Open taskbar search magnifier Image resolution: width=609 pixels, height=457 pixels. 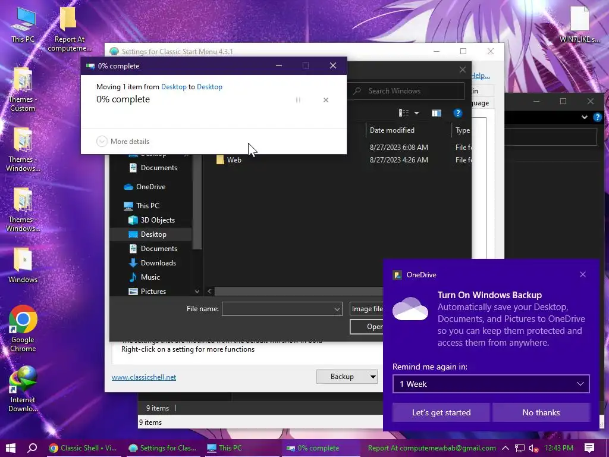pyautogui.click(x=32, y=448)
